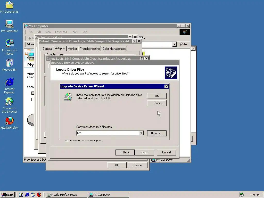Switch to the Adapter tab
Image resolution: width=264 pixels, height=198 pixels.
click(x=60, y=48)
